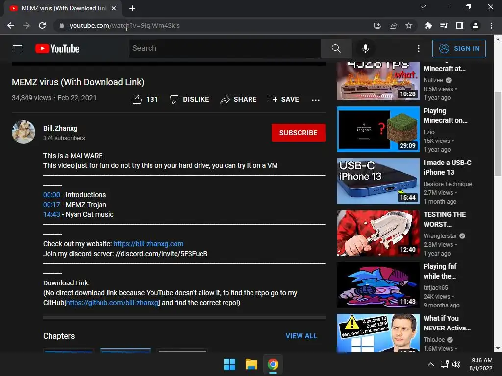The image size is (502, 376).
Task: Click VIEW ALL chapters
Action: point(301,336)
